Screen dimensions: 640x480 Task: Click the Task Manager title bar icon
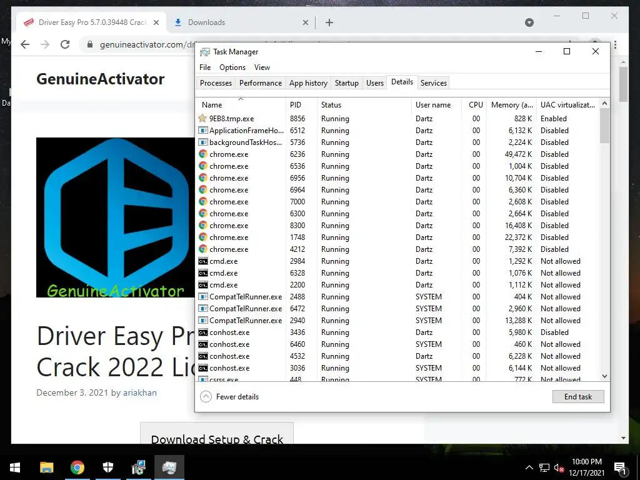(204, 52)
